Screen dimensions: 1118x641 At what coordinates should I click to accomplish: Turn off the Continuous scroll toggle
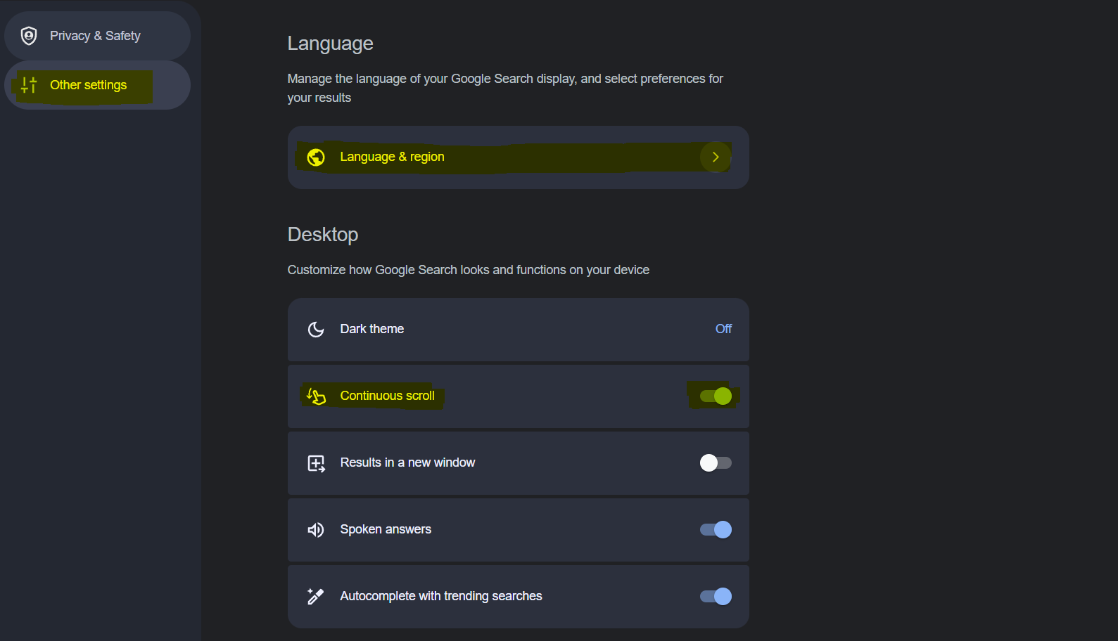click(716, 396)
